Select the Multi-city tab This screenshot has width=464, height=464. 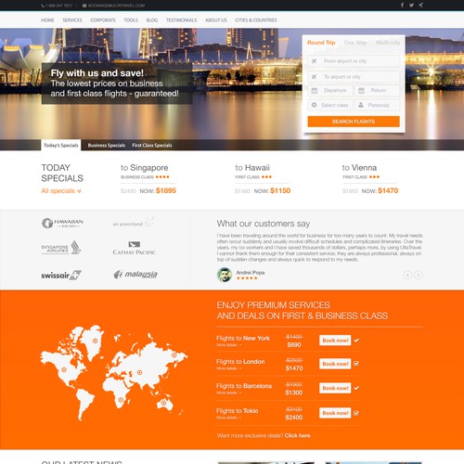[x=388, y=43]
